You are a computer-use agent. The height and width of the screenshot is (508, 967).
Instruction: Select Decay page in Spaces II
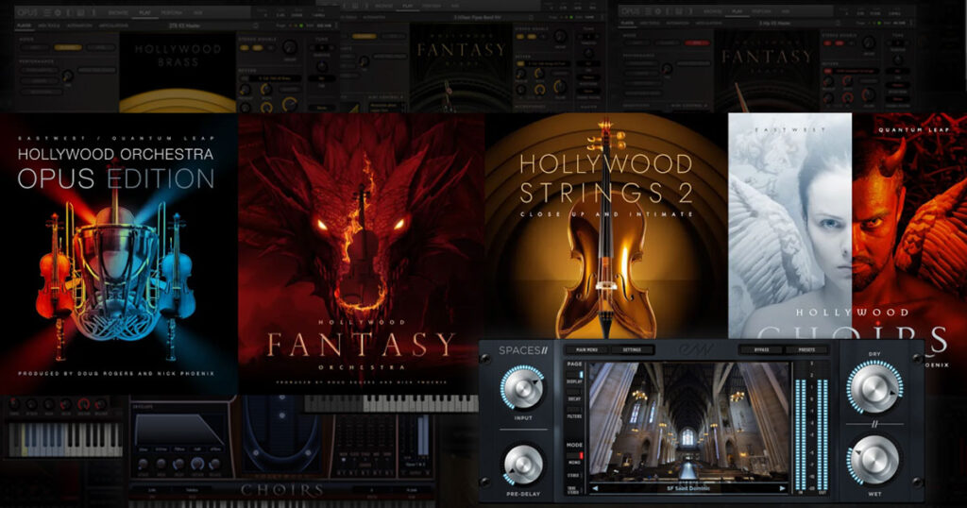[574, 397]
